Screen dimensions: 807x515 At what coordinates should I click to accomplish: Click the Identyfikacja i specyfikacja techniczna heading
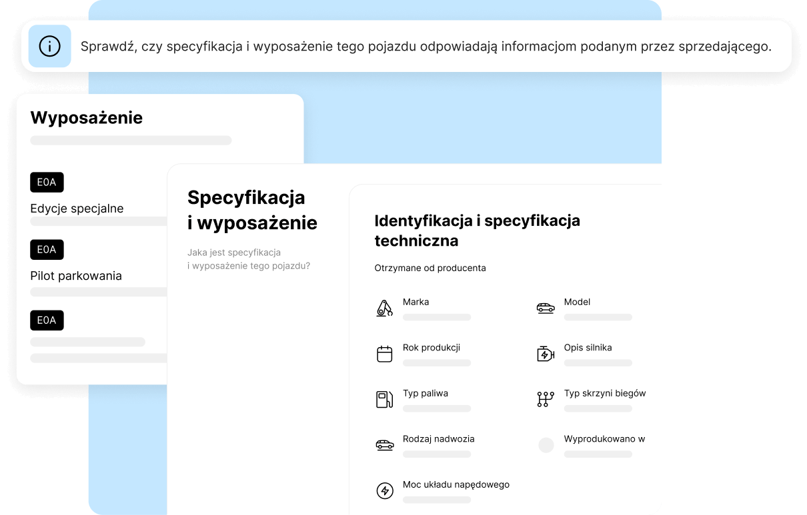click(477, 230)
